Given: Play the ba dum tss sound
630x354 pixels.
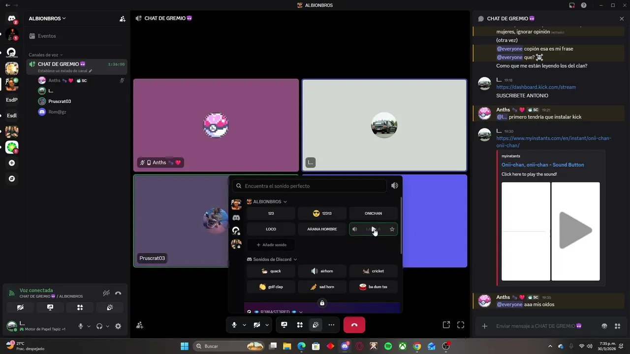Looking at the screenshot, I should [x=373, y=287].
